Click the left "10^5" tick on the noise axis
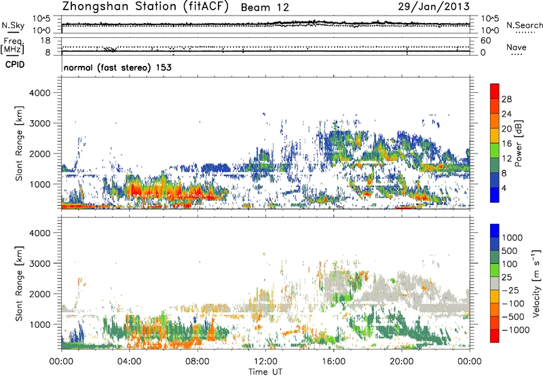 (x=41, y=18)
